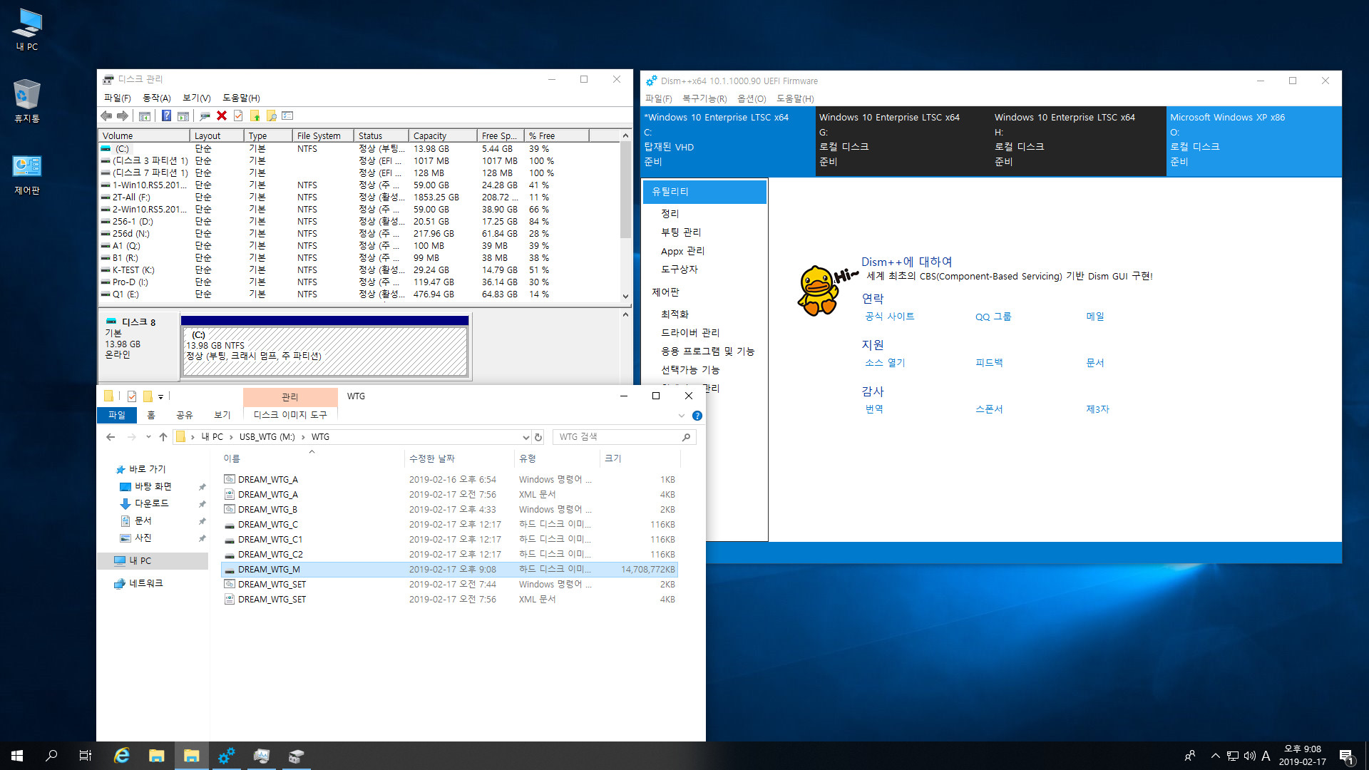Open the 파일(F) menu in Disk Management
1369x770 pixels.
[x=118, y=98]
